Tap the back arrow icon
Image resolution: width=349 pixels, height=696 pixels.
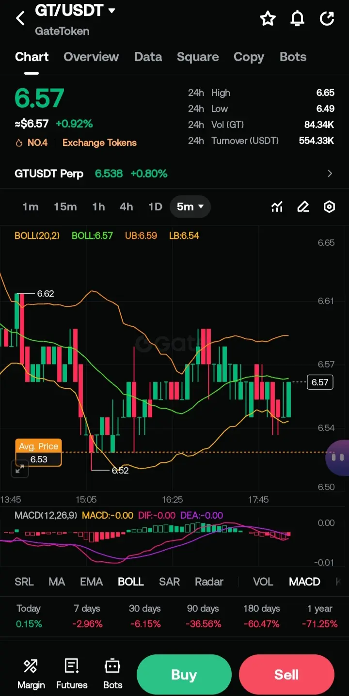click(20, 19)
